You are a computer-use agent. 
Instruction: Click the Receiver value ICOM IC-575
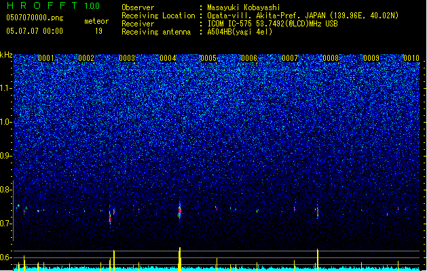[x=230, y=24]
